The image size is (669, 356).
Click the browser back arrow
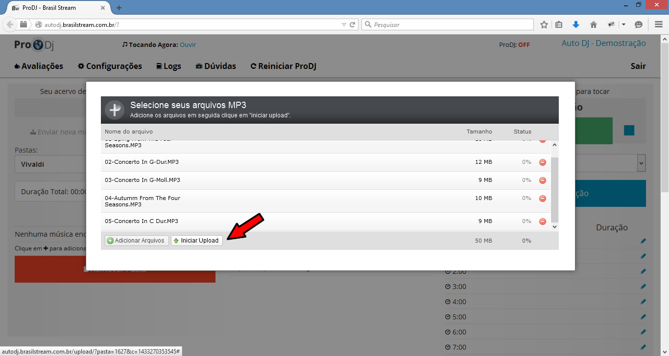coord(10,24)
